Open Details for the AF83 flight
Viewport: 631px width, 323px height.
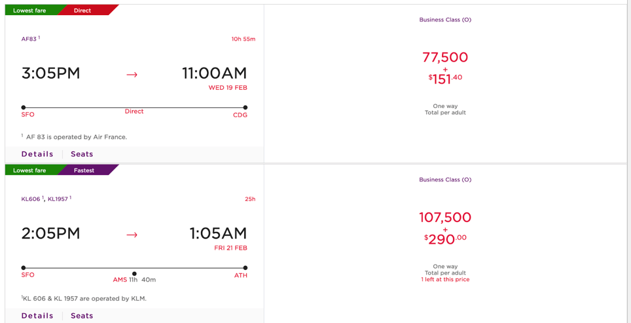click(37, 154)
